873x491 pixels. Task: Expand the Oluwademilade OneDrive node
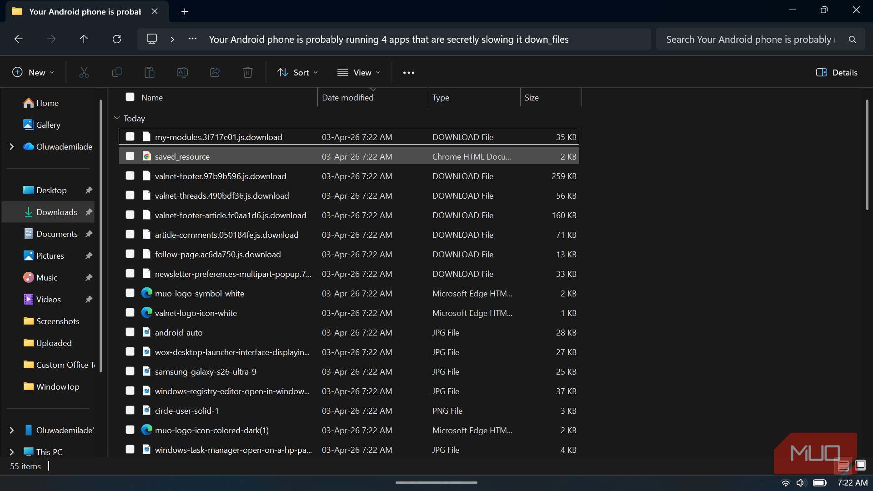click(x=12, y=146)
